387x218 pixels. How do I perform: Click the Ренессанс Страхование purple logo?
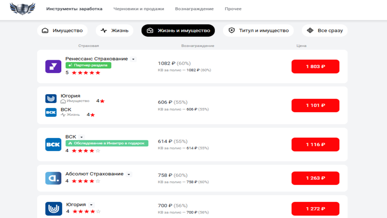pyautogui.click(x=53, y=67)
